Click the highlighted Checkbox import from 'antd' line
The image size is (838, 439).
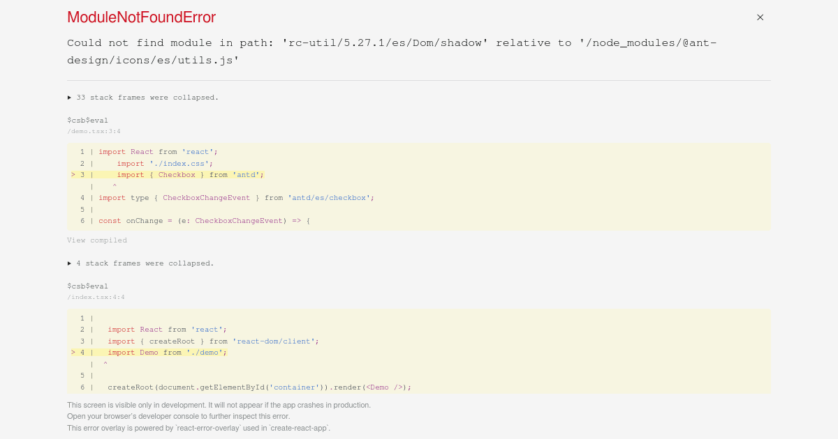[168, 175]
